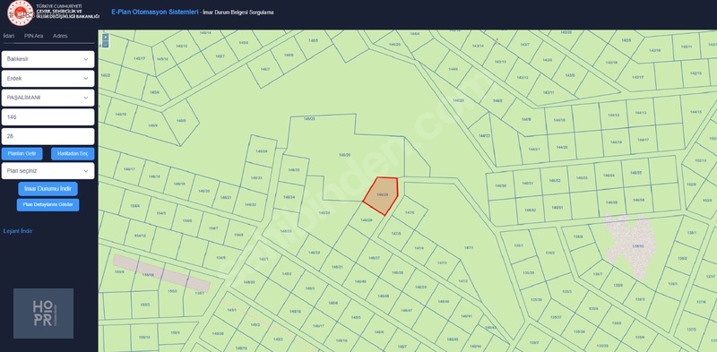Select parcel 146/50 on the map

point(501,185)
